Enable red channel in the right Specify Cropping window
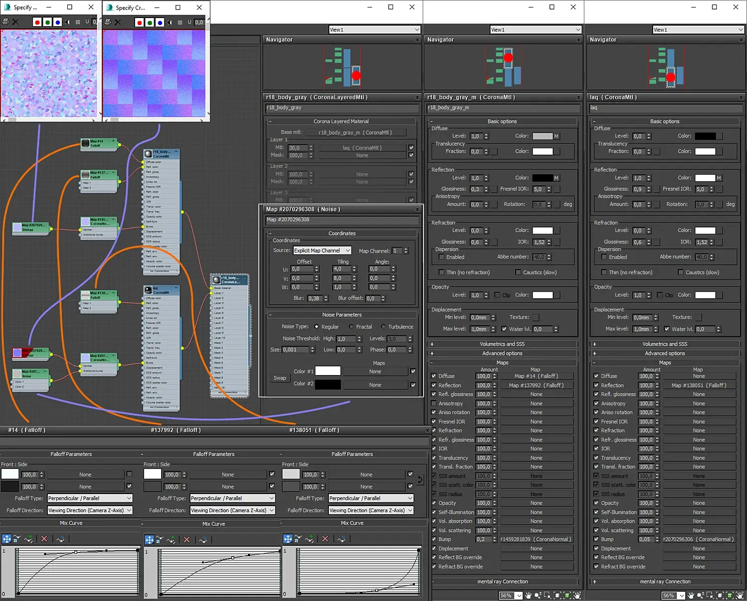 (140, 23)
